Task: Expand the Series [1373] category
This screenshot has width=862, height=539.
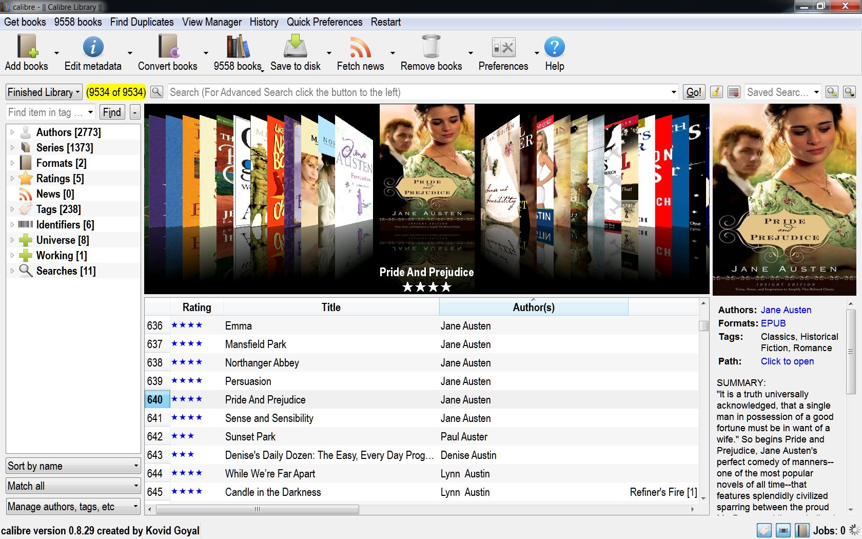Action: point(12,147)
